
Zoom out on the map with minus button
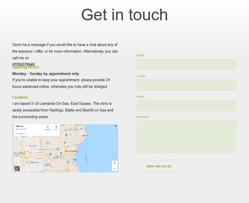115,169
